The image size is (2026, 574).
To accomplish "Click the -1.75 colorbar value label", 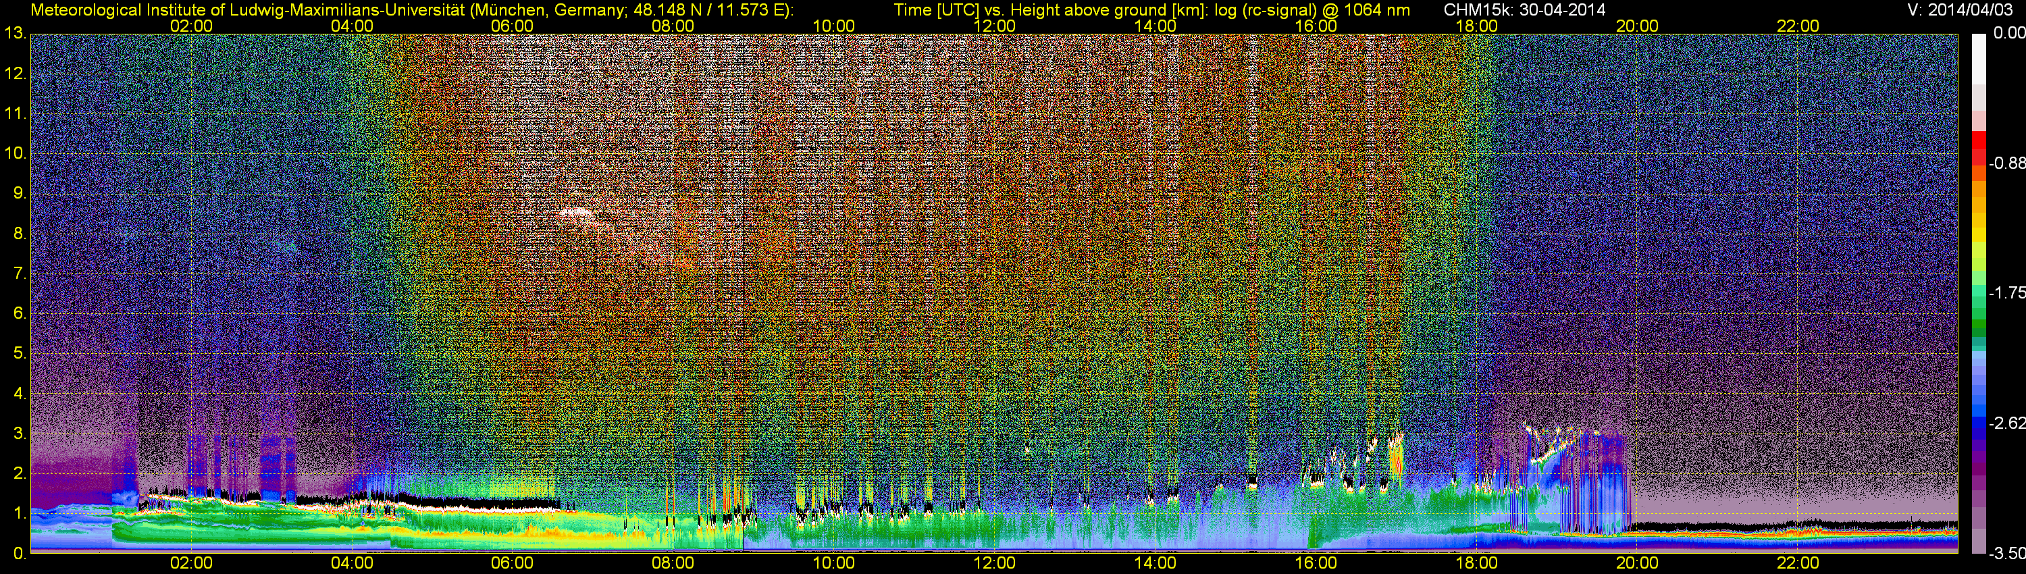I will click(2006, 292).
